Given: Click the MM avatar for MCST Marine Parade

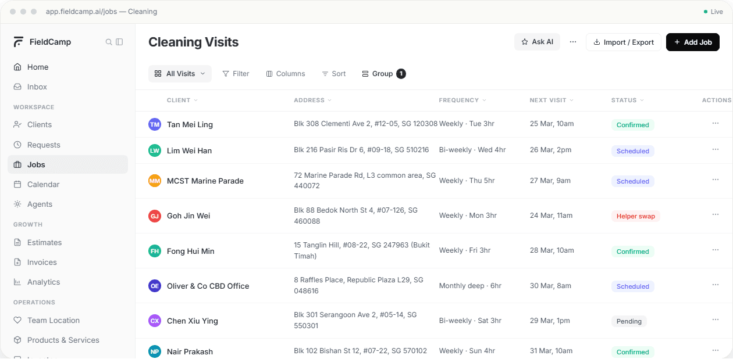Looking at the screenshot, I should [x=155, y=181].
